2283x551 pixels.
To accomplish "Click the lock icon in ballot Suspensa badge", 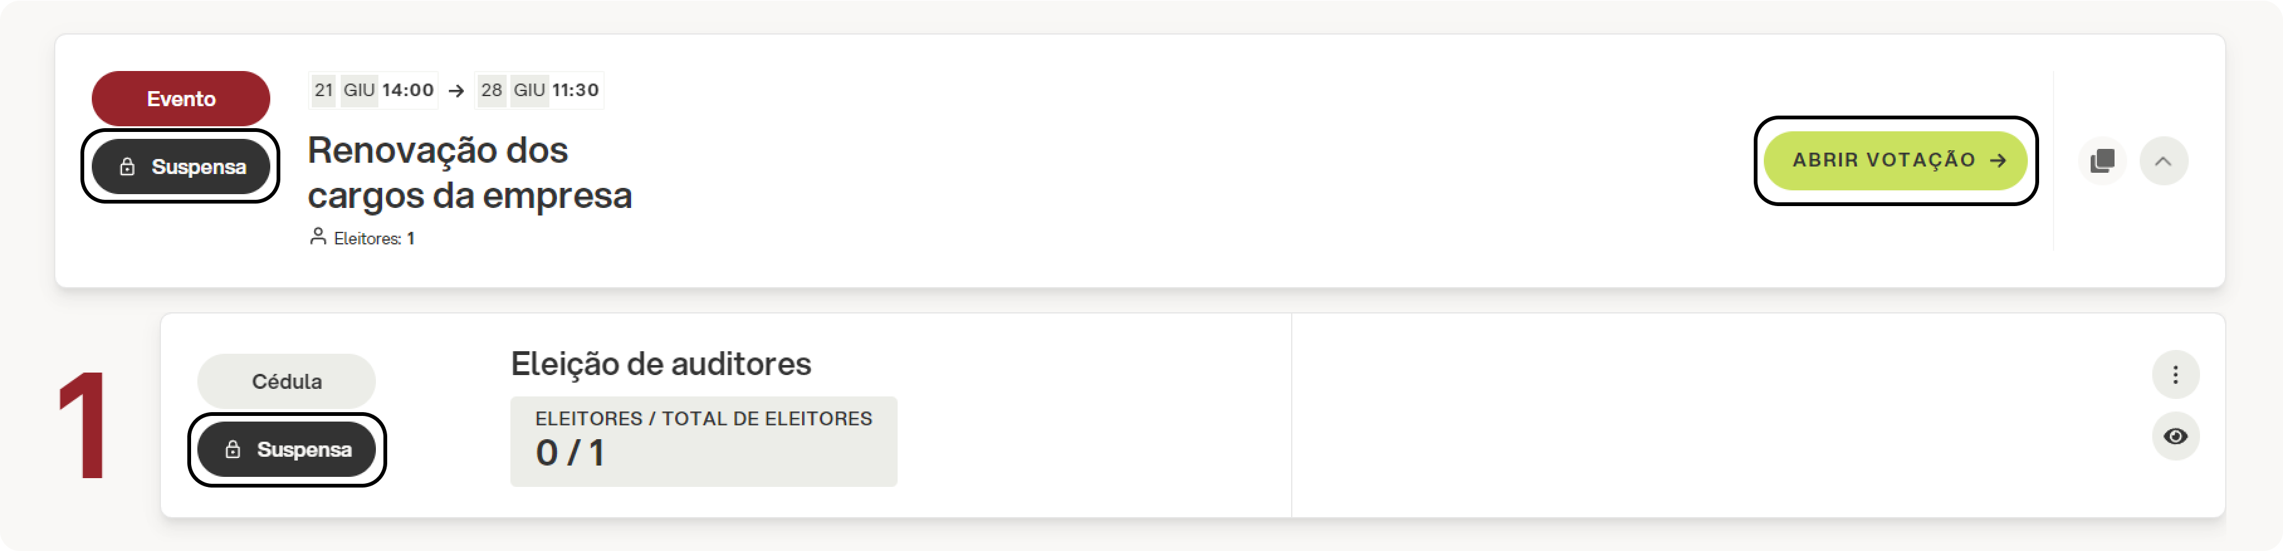I will tap(233, 449).
